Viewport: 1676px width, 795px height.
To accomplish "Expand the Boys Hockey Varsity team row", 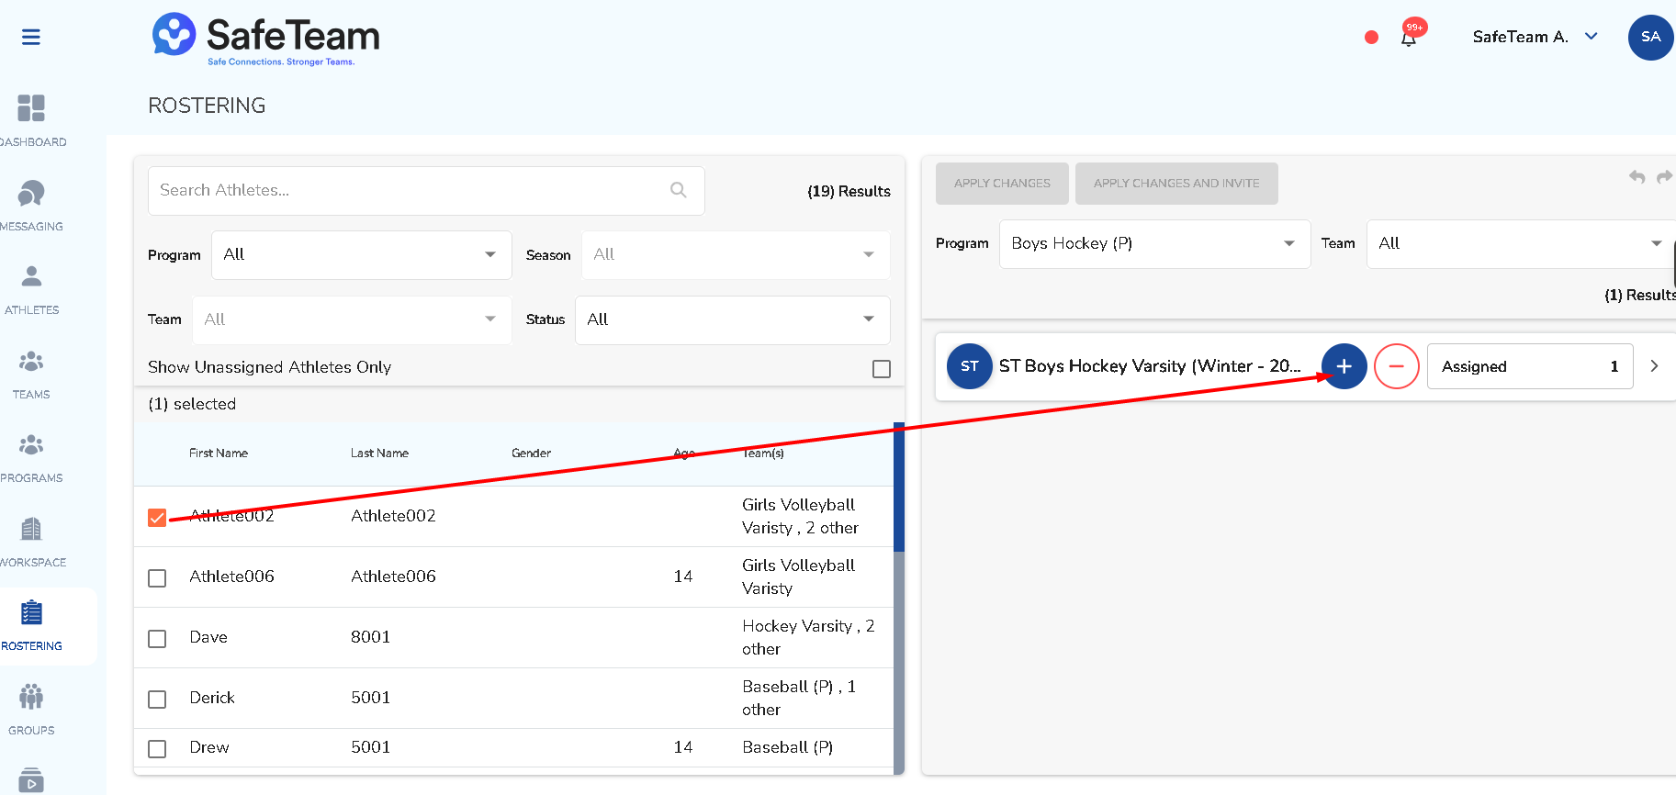I will pyautogui.click(x=1654, y=366).
